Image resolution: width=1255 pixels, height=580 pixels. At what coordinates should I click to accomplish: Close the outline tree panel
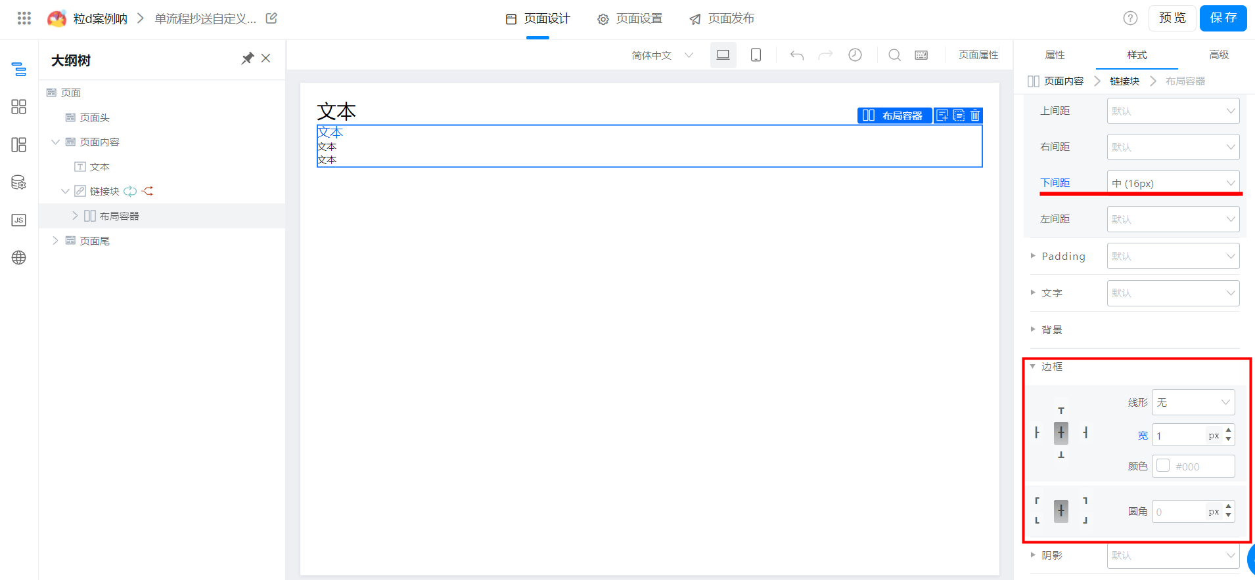coord(266,58)
